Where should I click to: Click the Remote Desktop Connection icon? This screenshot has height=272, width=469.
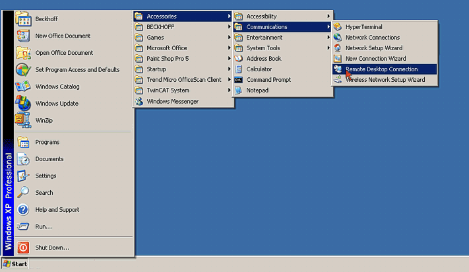[338, 69]
